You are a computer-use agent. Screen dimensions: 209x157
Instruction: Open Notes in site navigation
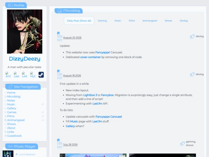tap(11, 100)
